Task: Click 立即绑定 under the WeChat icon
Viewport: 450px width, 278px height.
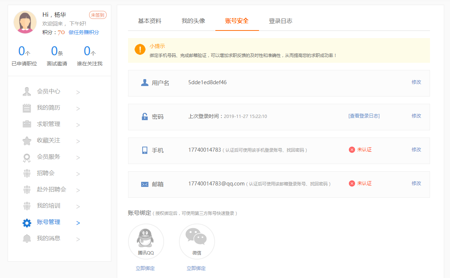Action: 196,269
